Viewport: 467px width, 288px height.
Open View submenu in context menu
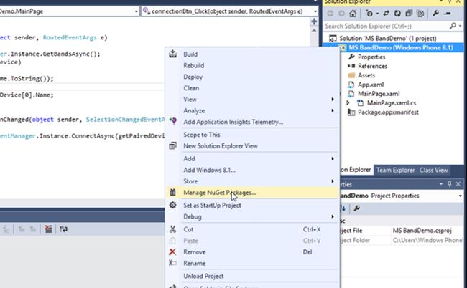[253, 99]
